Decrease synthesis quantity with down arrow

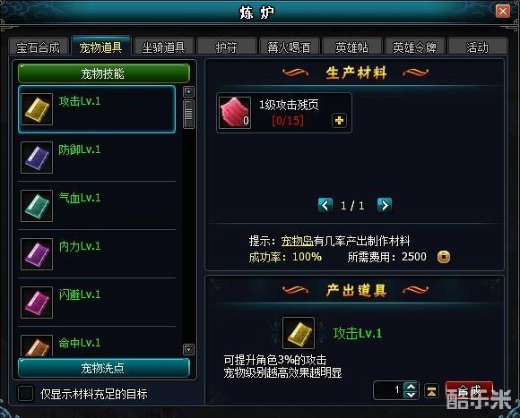[411, 395]
